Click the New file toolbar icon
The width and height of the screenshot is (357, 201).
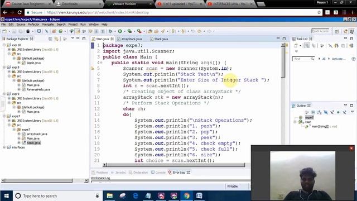pyautogui.click(x=4, y=31)
